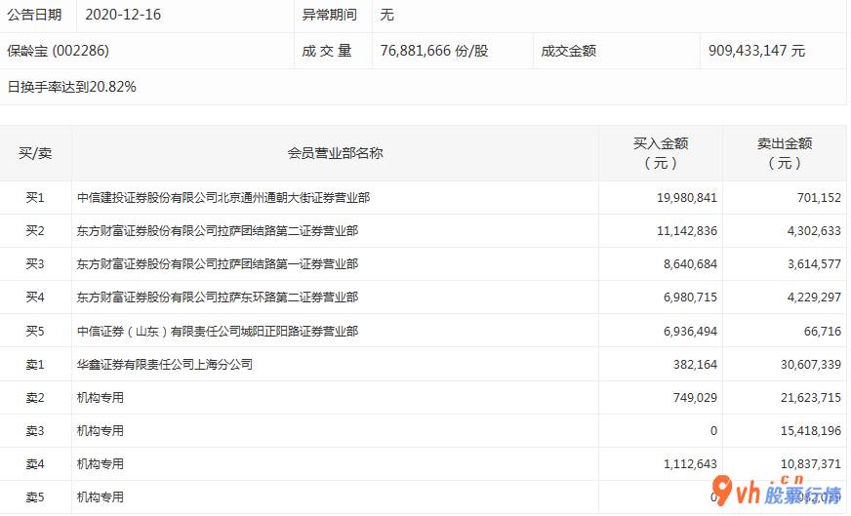Select the 买2 row label
851x516 pixels.
[35, 231]
